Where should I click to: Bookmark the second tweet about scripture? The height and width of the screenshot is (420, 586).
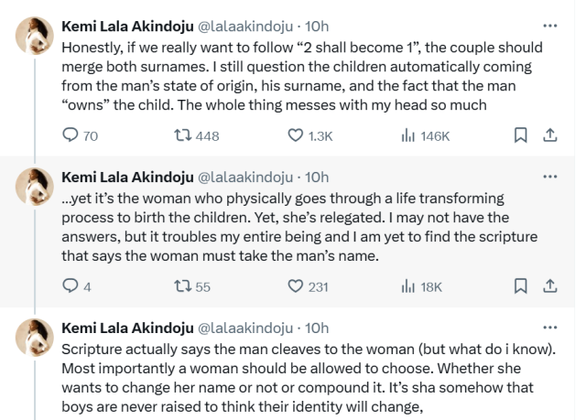point(520,286)
